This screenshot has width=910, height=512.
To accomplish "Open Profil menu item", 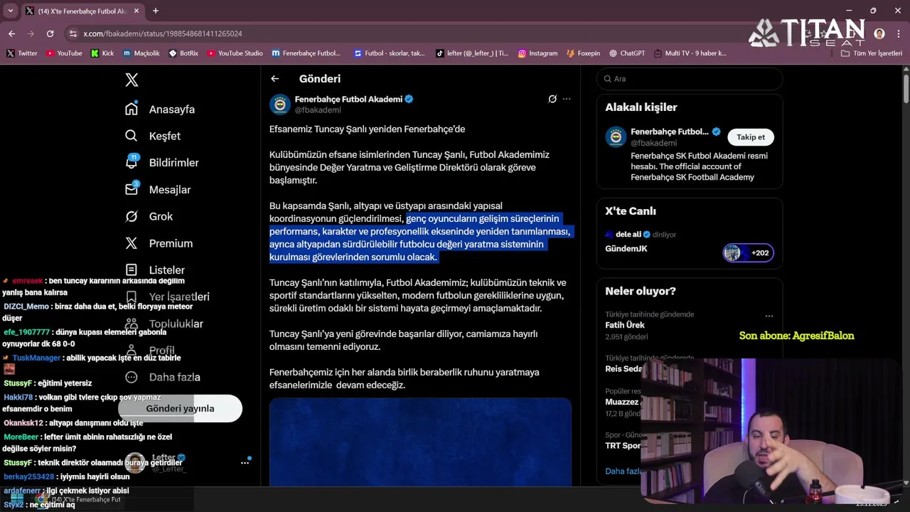I will [149, 350].
